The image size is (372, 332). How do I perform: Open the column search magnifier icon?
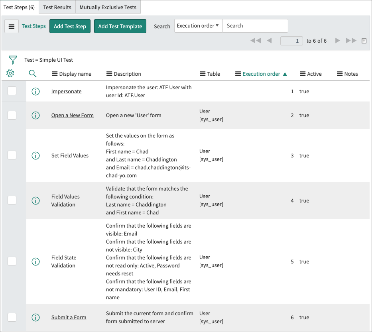pos(33,73)
